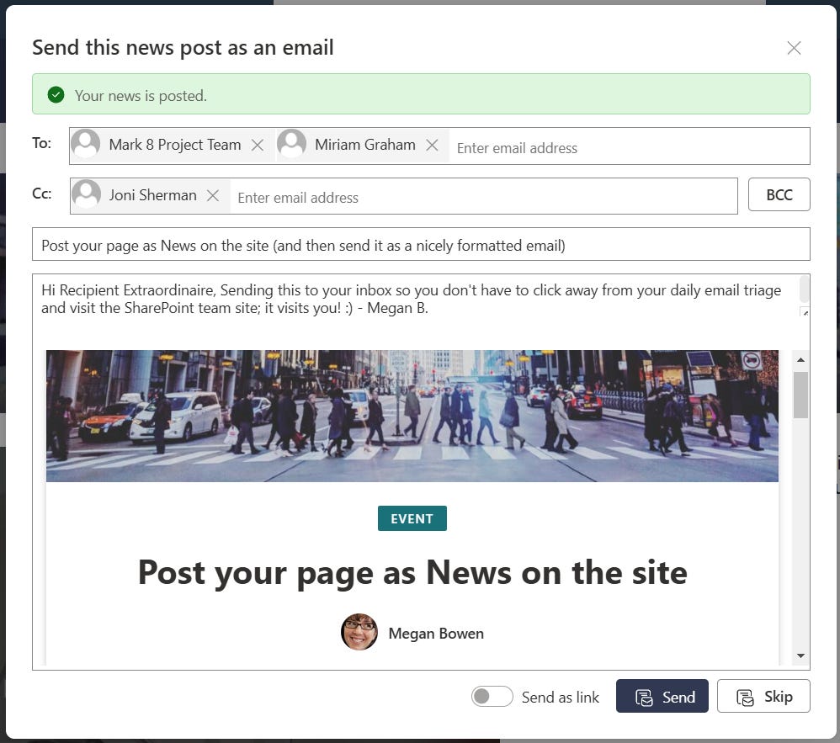Click the message box resize handle
The image size is (840, 743).
coord(805,312)
